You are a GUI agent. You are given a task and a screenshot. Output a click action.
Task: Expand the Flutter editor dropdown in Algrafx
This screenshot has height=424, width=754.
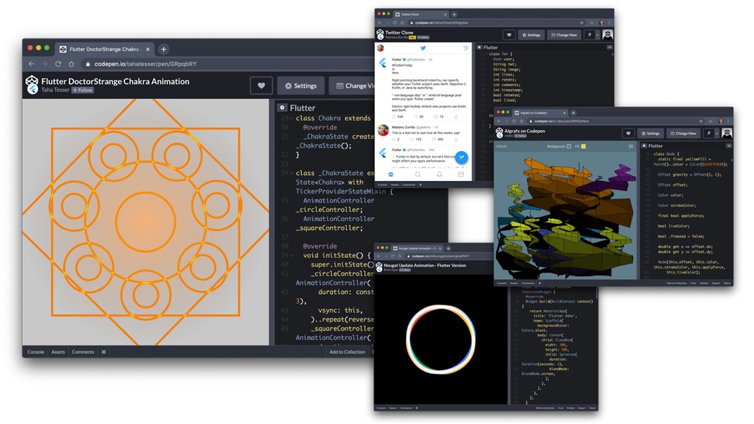[x=729, y=146]
